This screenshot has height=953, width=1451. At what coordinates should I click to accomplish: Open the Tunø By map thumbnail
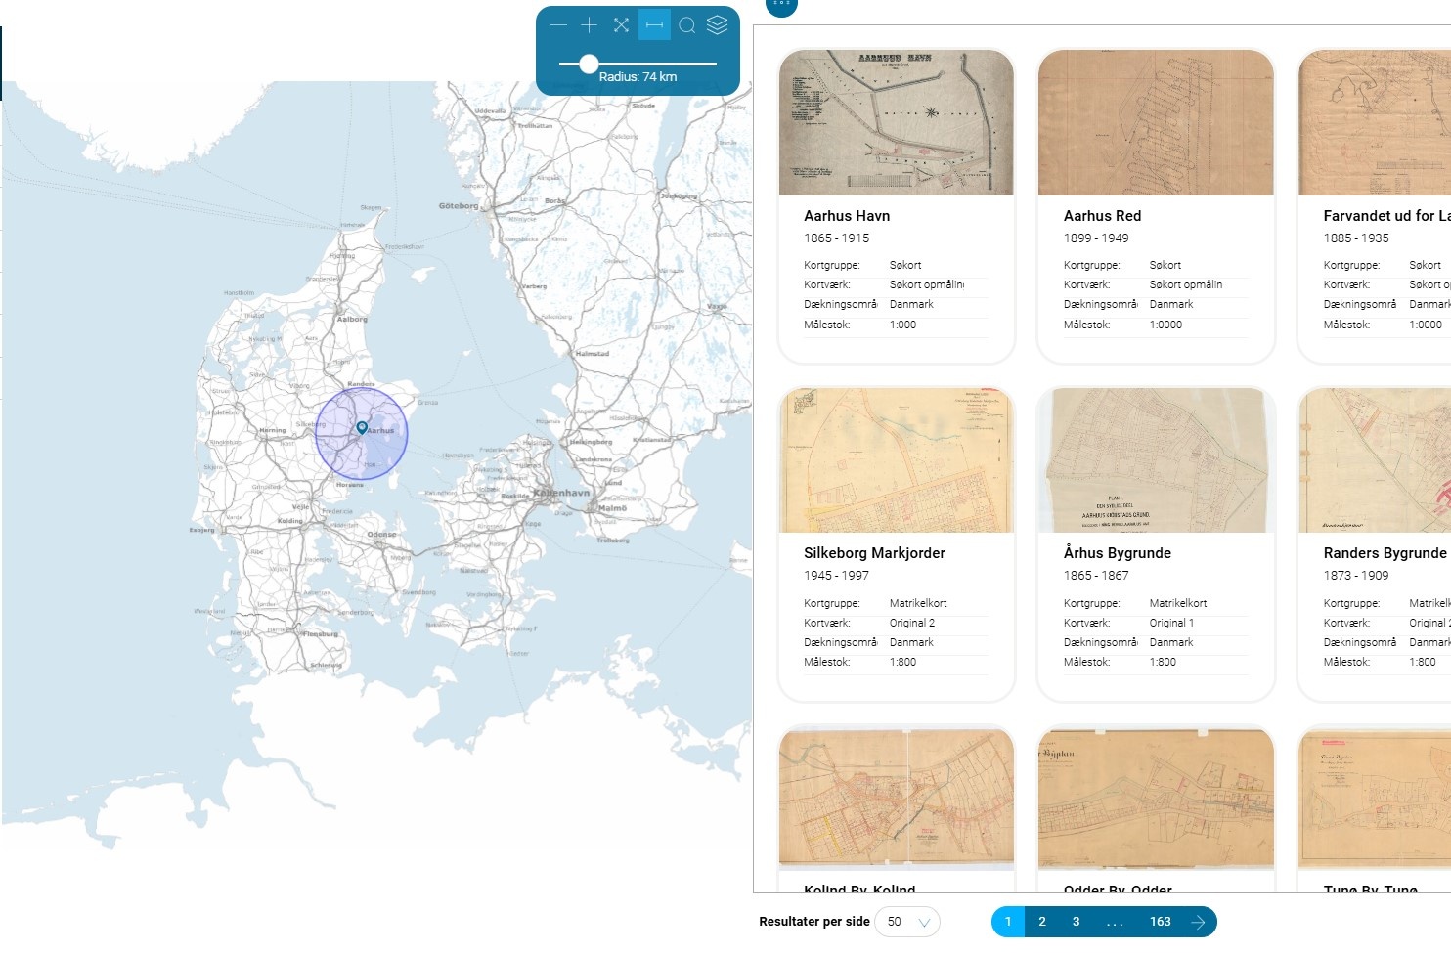(1375, 798)
